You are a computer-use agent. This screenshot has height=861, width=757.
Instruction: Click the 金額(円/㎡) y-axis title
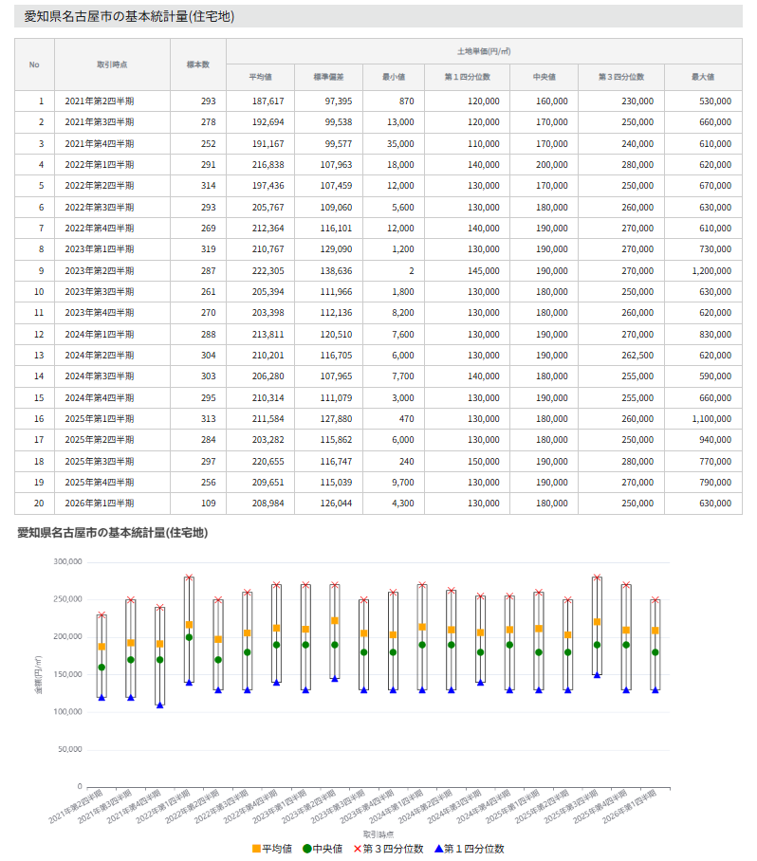click(39, 675)
